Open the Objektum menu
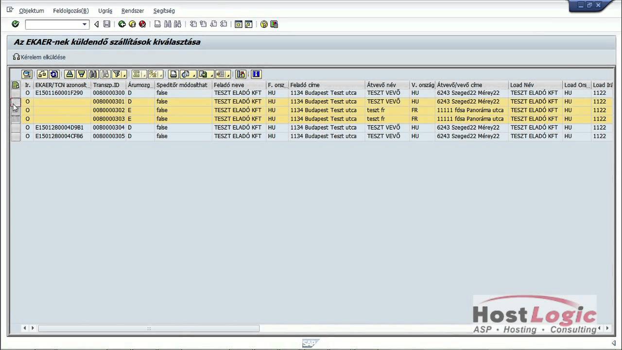 pos(32,11)
